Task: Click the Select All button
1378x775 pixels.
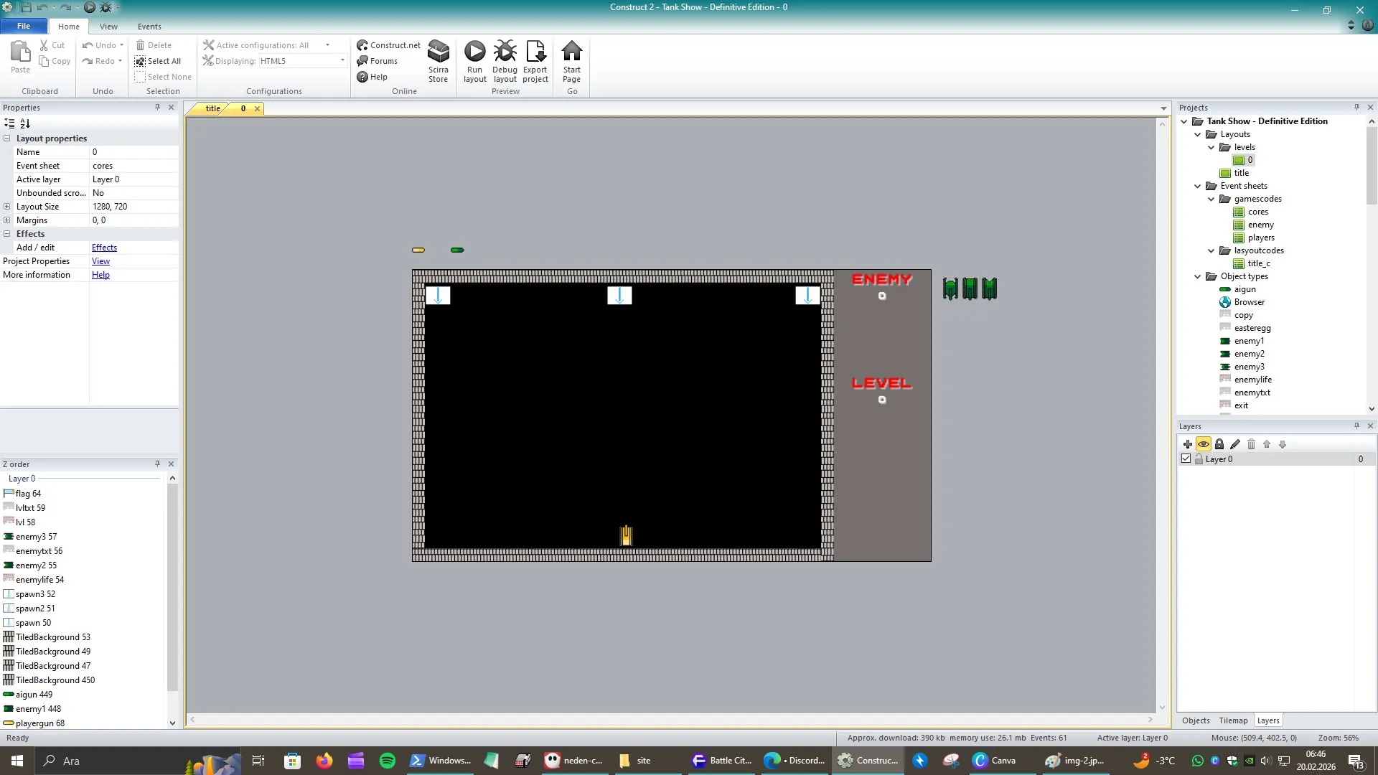Action: [158, 61]
